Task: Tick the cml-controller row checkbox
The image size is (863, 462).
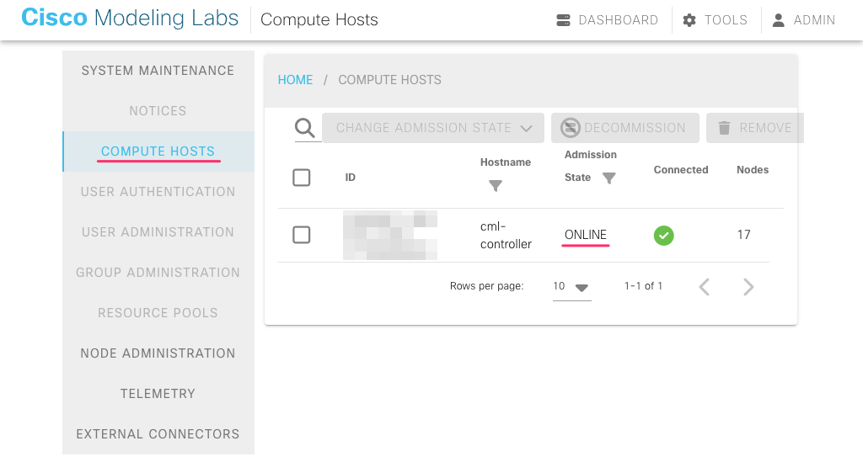Action: tap(301, 235)
